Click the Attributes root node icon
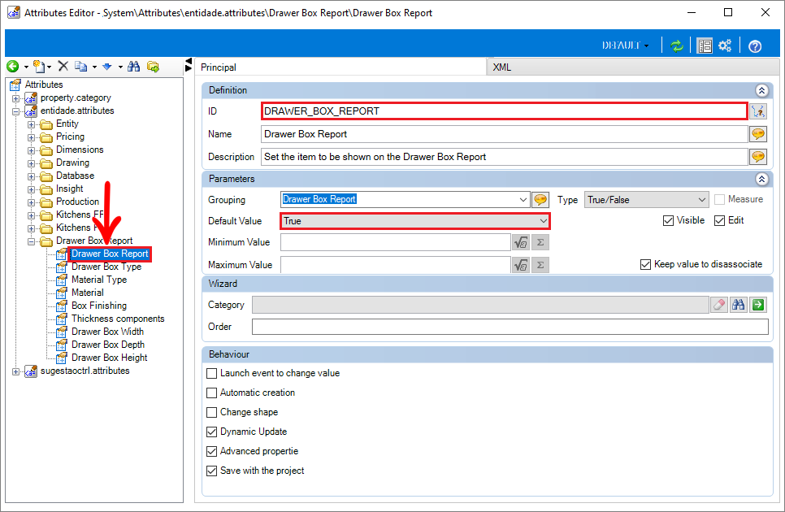This screenshot has width=785, height=512. [x=15, y=85]
